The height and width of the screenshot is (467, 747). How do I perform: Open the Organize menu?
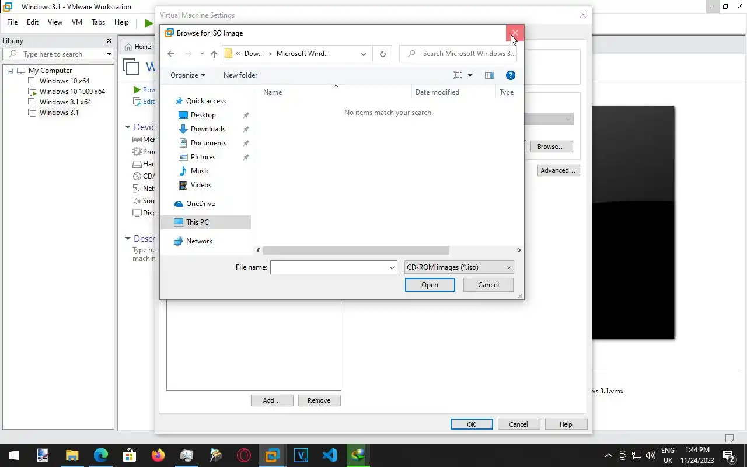[188, 75]
